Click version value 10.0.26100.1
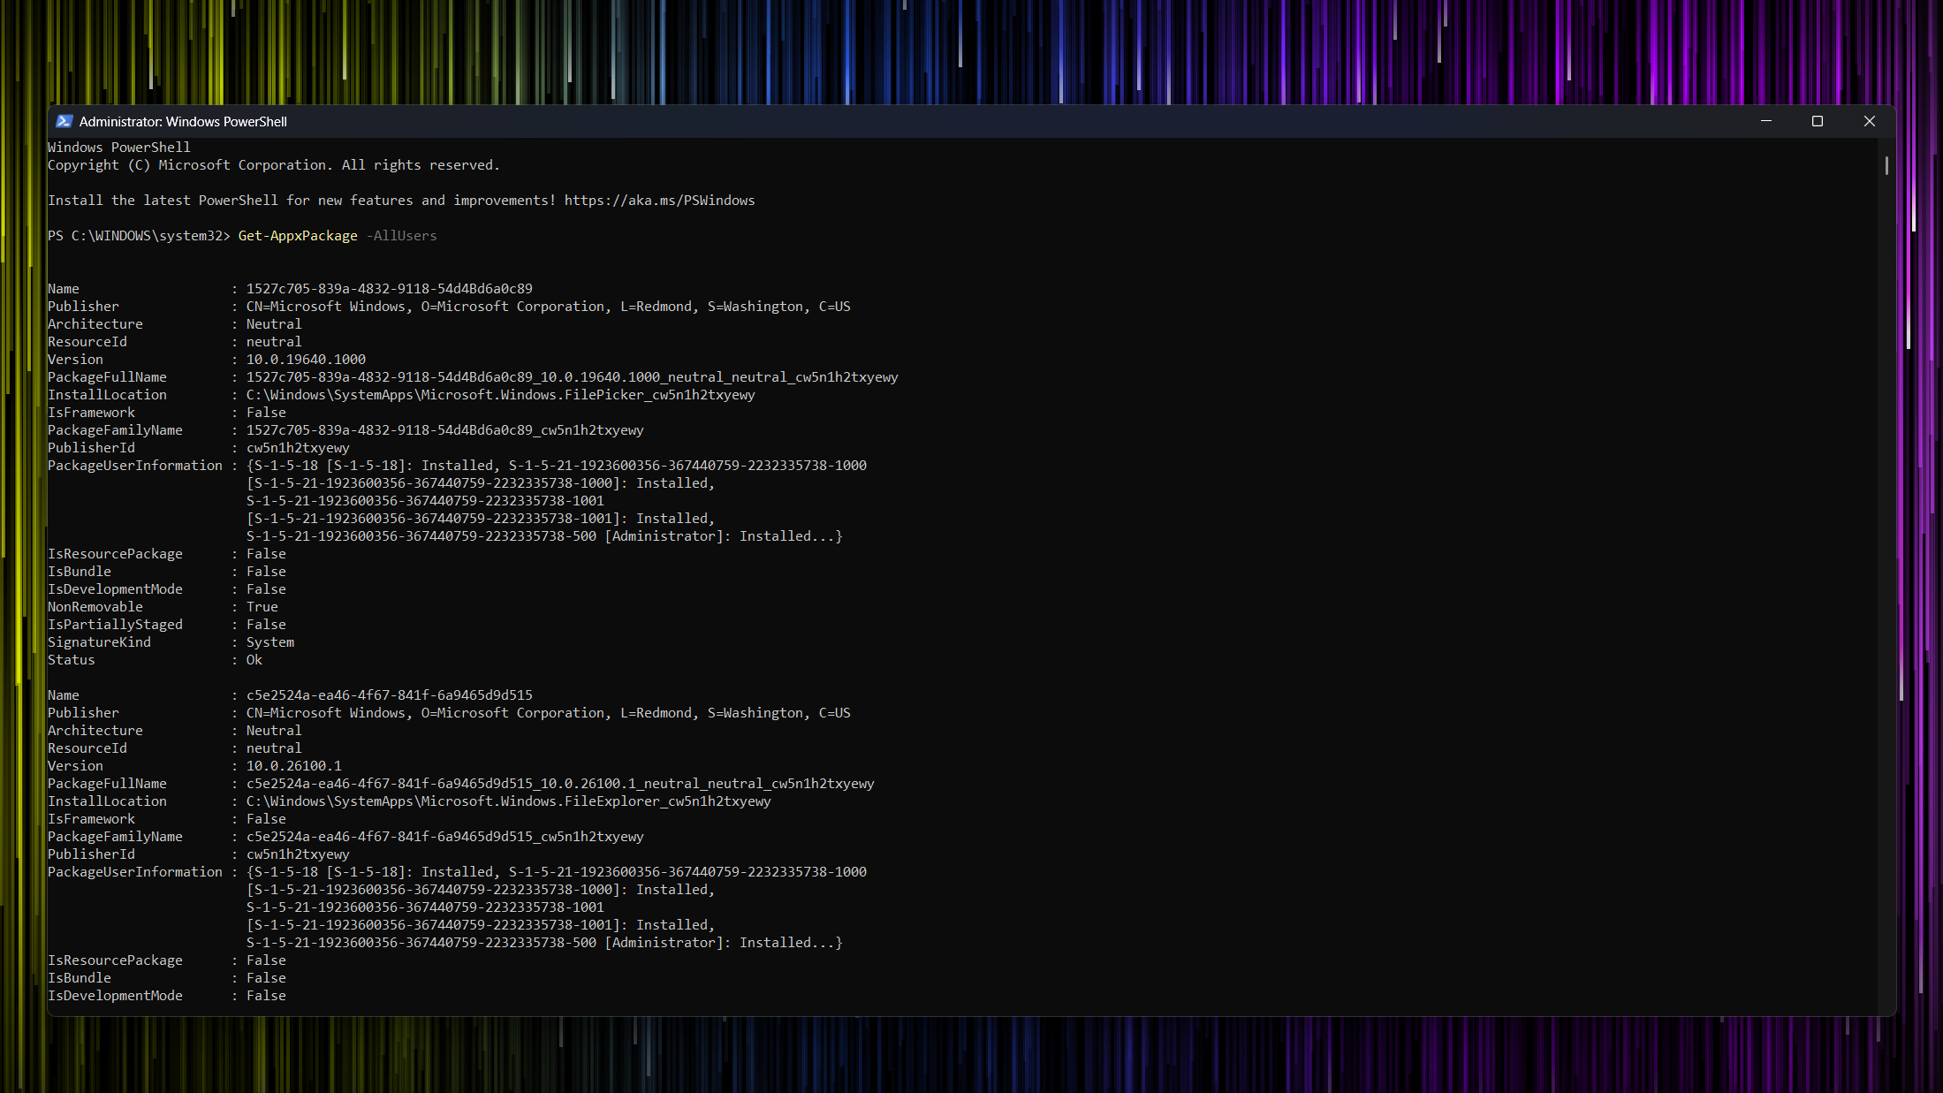 tap(294, 766)
